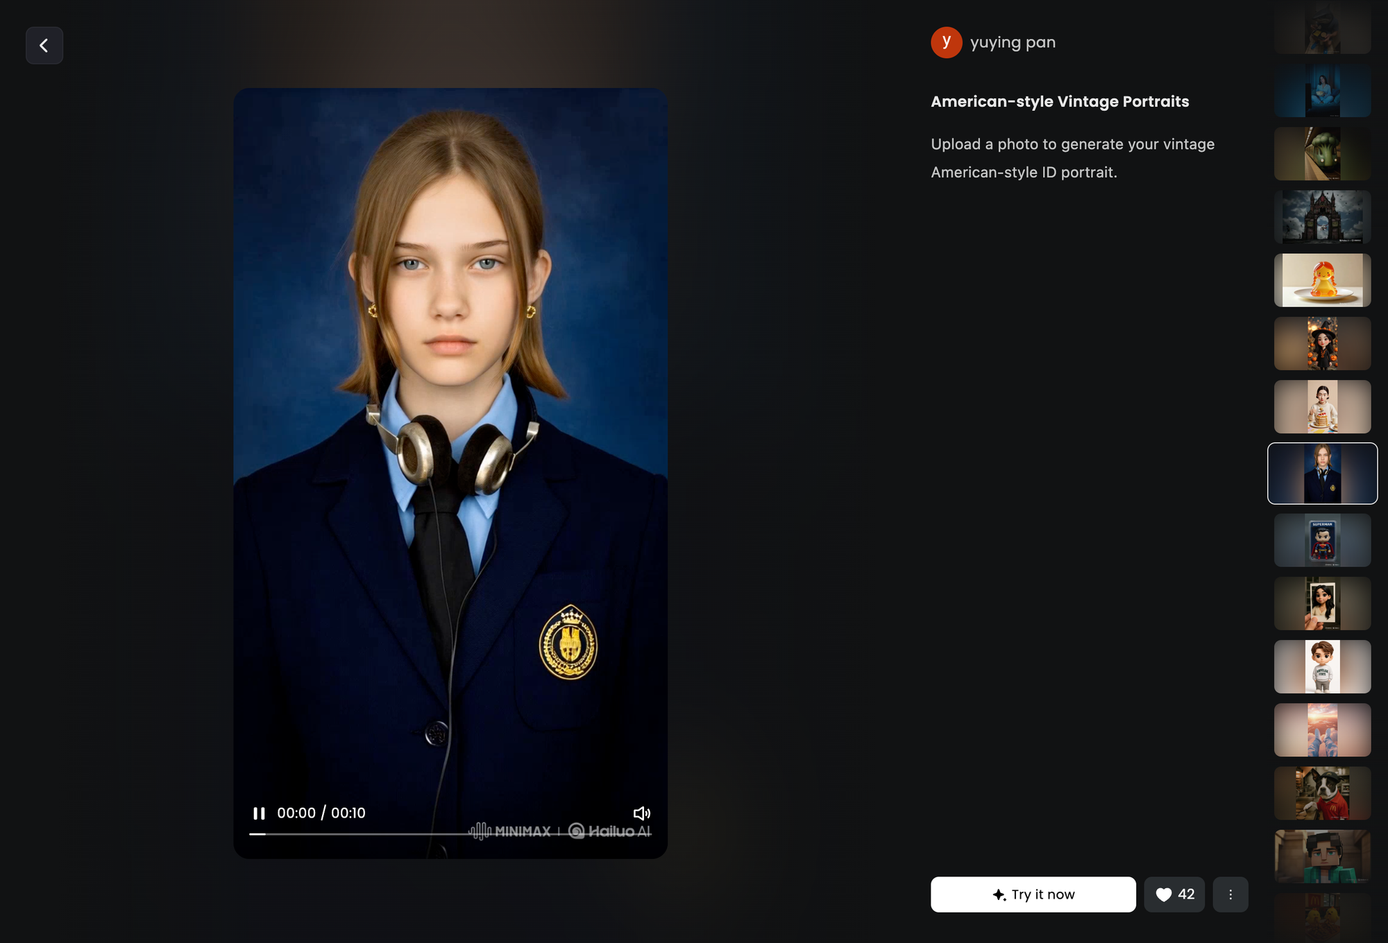Click the yuying pan username
The width and height of the screenshot is (1388, 943).
pos(1013,43)
